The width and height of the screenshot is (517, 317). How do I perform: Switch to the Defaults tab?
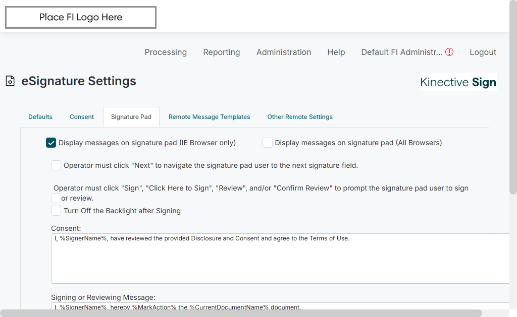click(x=40, y=117)
